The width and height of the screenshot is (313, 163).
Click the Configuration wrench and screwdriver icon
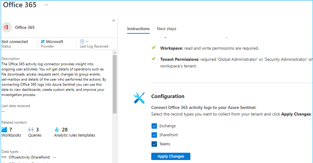click(x=139, y=98)
